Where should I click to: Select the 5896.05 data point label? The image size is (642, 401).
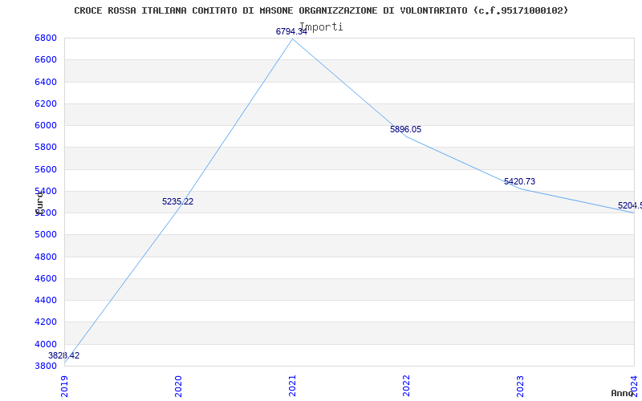405,129
